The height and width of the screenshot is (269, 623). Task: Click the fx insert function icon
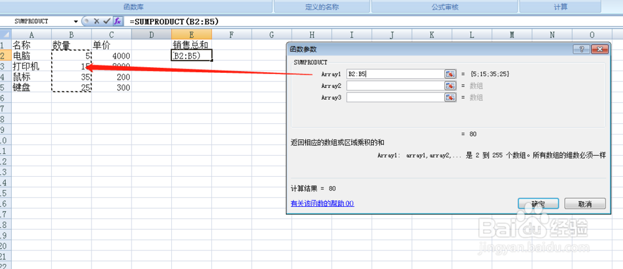(x=117, y=21)
